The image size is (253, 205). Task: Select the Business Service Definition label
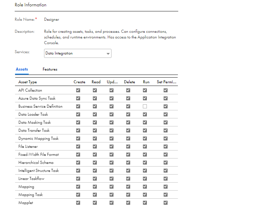point(40,106)
